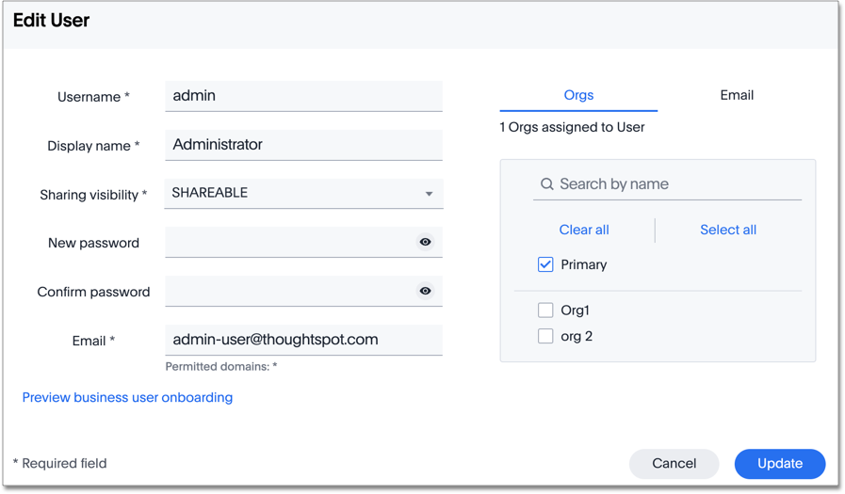This screenshot has width=845, height=494.
Task: Check the Org1 checkbox
Action: pyautogui.click(x=545, y=310)
